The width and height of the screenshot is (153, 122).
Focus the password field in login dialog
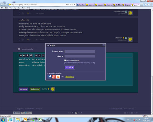80,56
